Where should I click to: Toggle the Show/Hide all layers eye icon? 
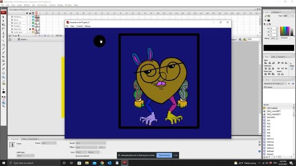pos(27,13)
